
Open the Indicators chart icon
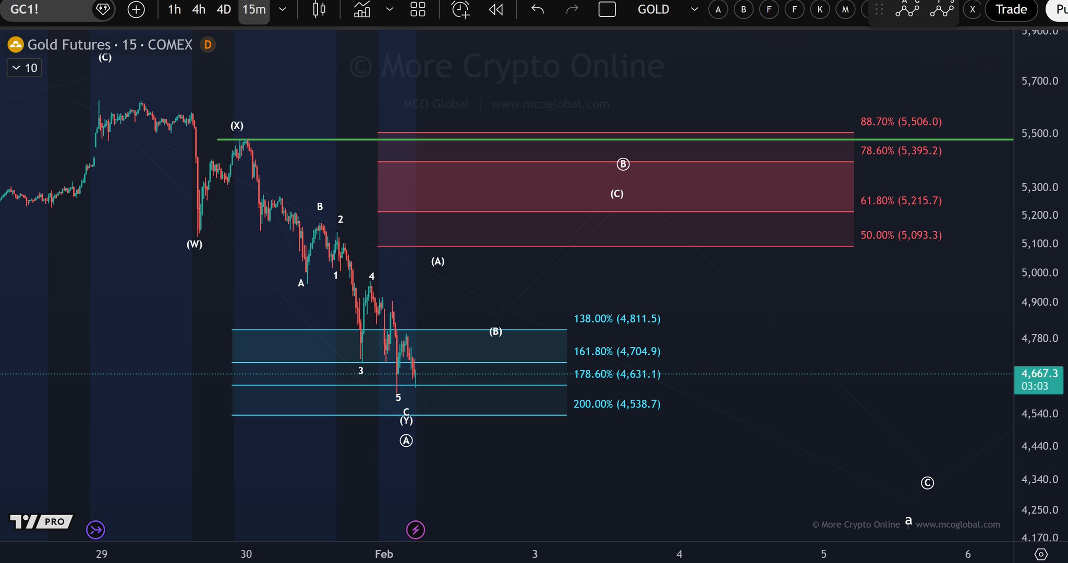pos(362,9)
